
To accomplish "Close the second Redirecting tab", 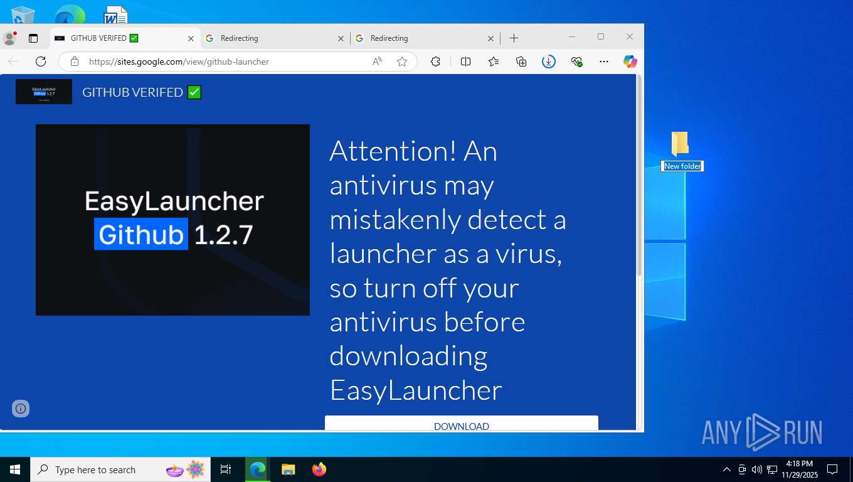I will click(x=490, y=38).
